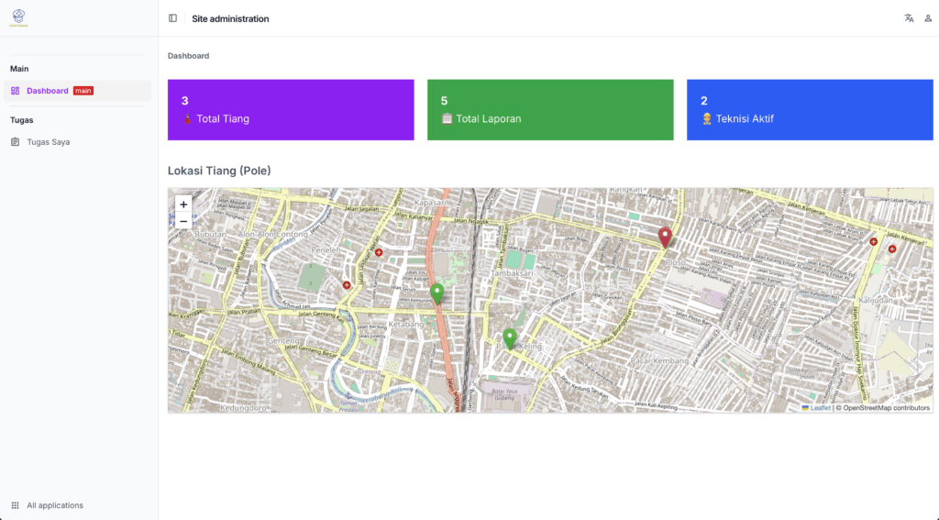Click the OpenStreetMap contributors attribution text
This screenshot has width=939, height=520.
[x=883, y=408]
